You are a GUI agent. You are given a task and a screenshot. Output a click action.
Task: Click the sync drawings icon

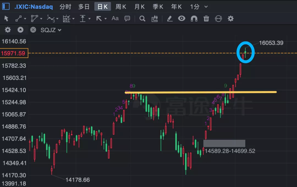[218, 18]
